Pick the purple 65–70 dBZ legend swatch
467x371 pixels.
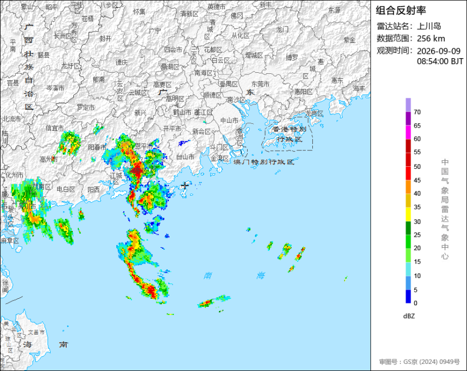408,118
